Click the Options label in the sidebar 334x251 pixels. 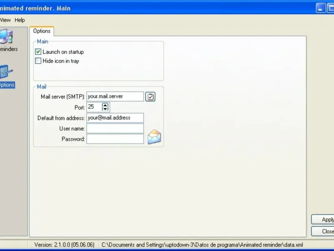click(7, 85)
